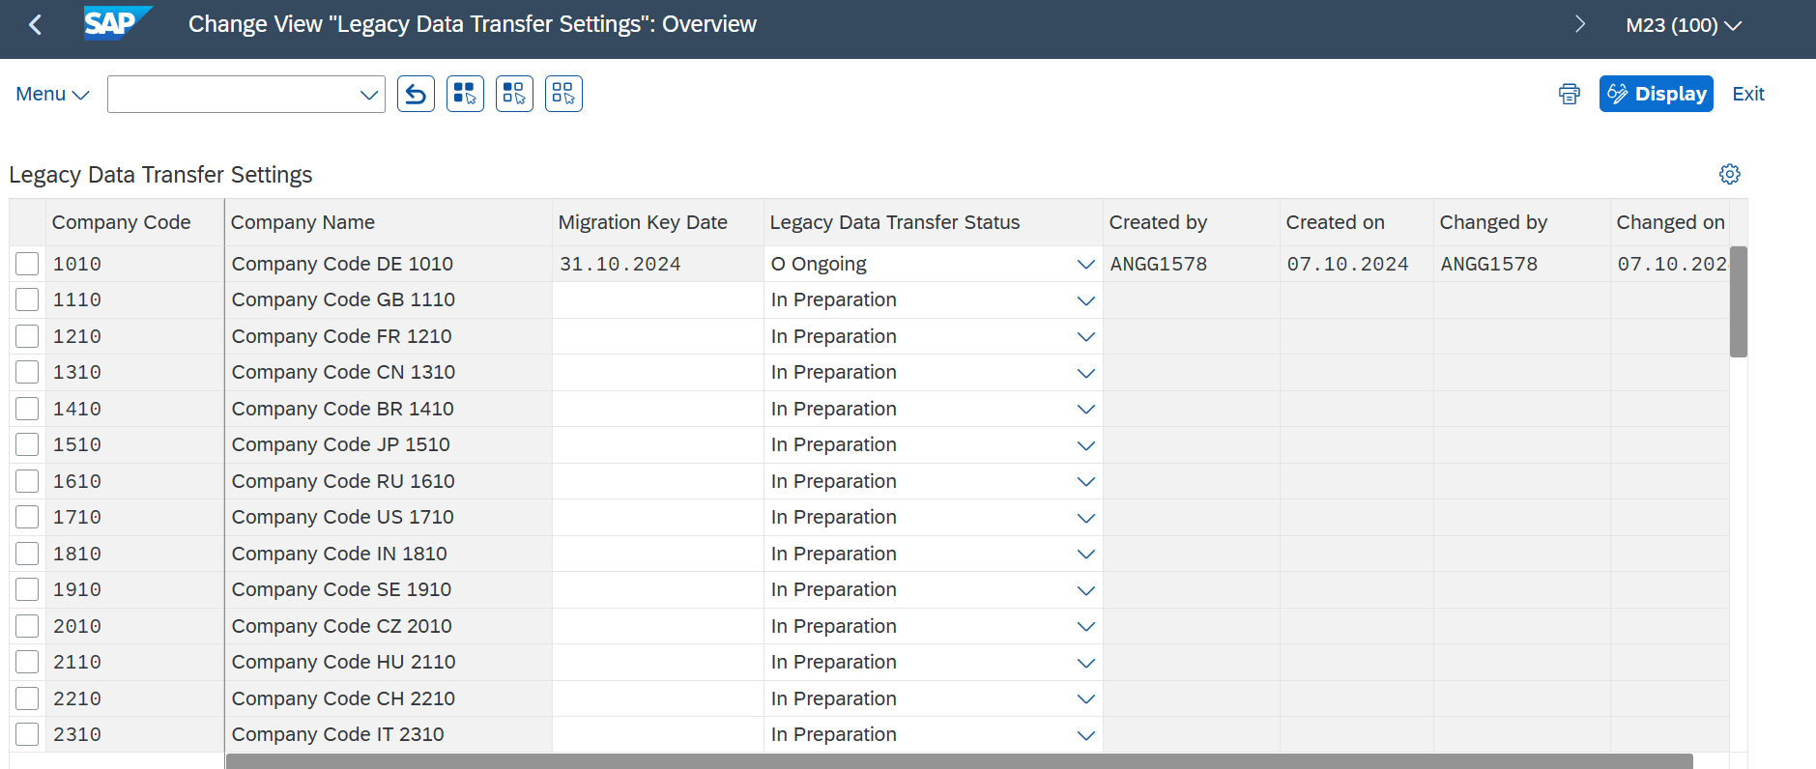1816x769 pixels.
Task: Expand transfer status dropdown for company 1410
Action: [1085, 409]
